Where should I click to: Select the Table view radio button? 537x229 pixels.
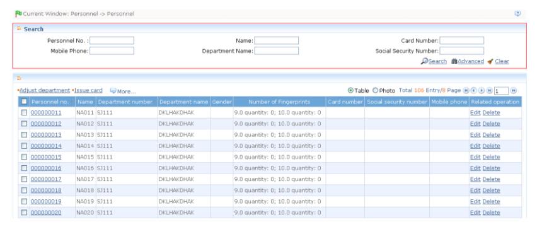click(350, 90)
